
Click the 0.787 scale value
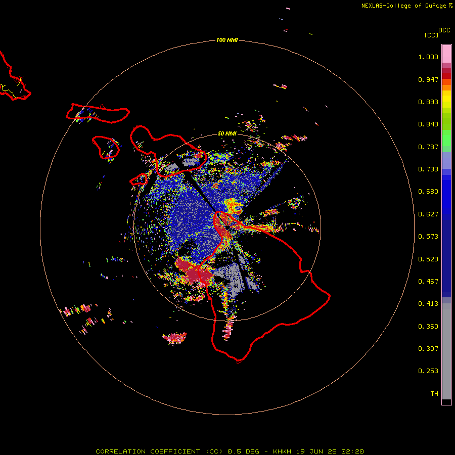pyautogui.click(x=428, y=147)
